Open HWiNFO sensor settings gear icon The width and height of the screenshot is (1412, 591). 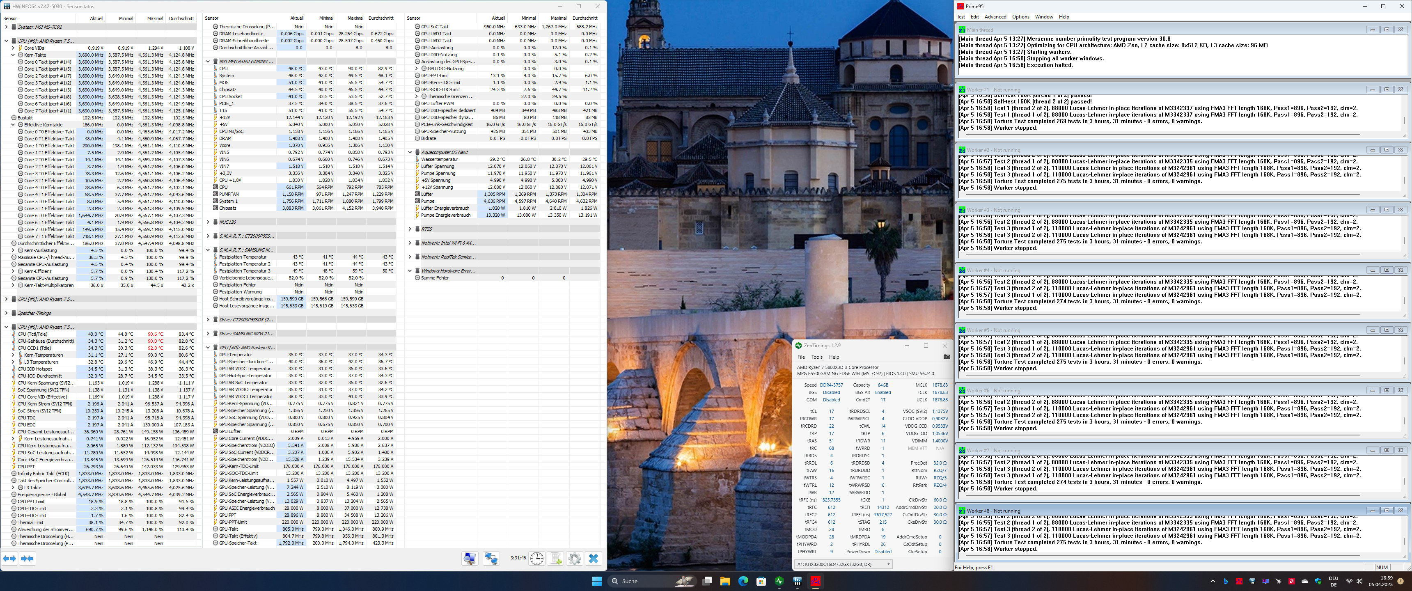[575, 558]
